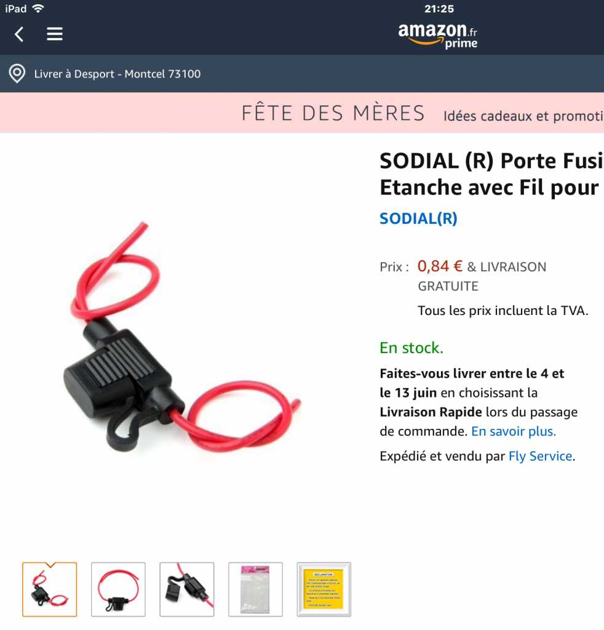Click En savoir plus link
The image size is (604, 630).
pyautogui.click(x=514, y=431)
